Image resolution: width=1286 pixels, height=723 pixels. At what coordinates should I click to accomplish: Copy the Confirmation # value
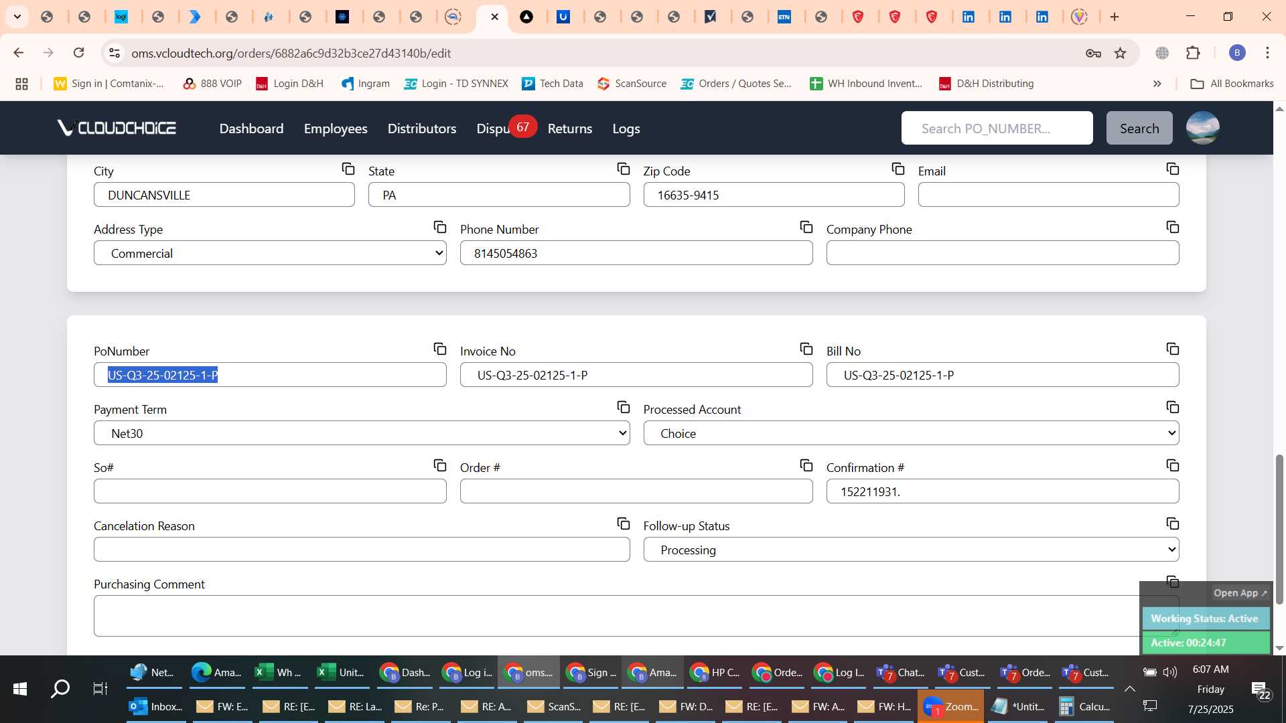[x=1173, y=465]
